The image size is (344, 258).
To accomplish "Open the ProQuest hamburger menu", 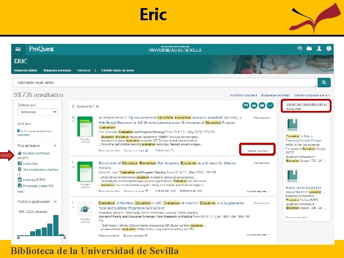I will point(18,49).
